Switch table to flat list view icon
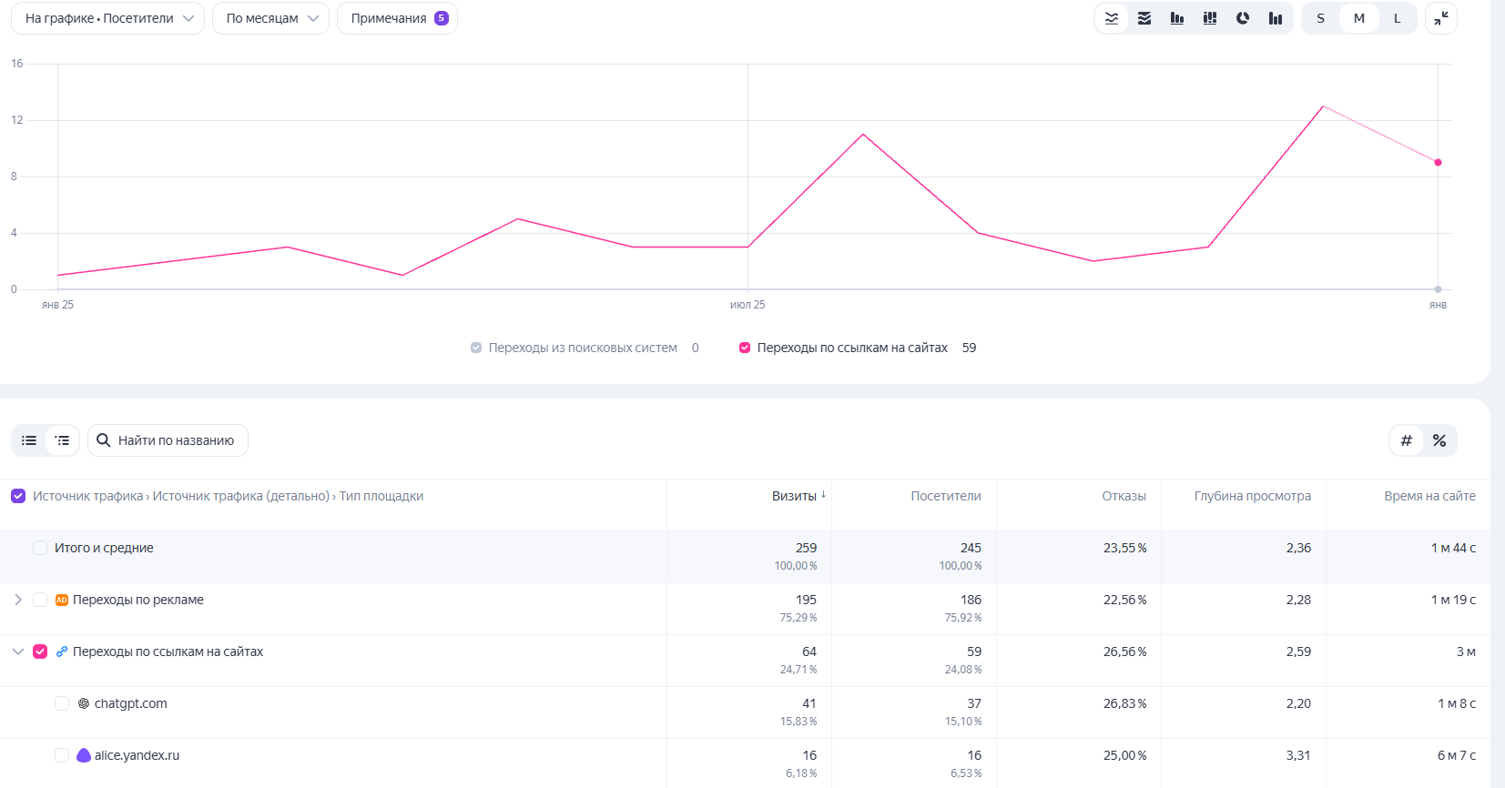Screen dimensions: 1505x788 [29, 440]
